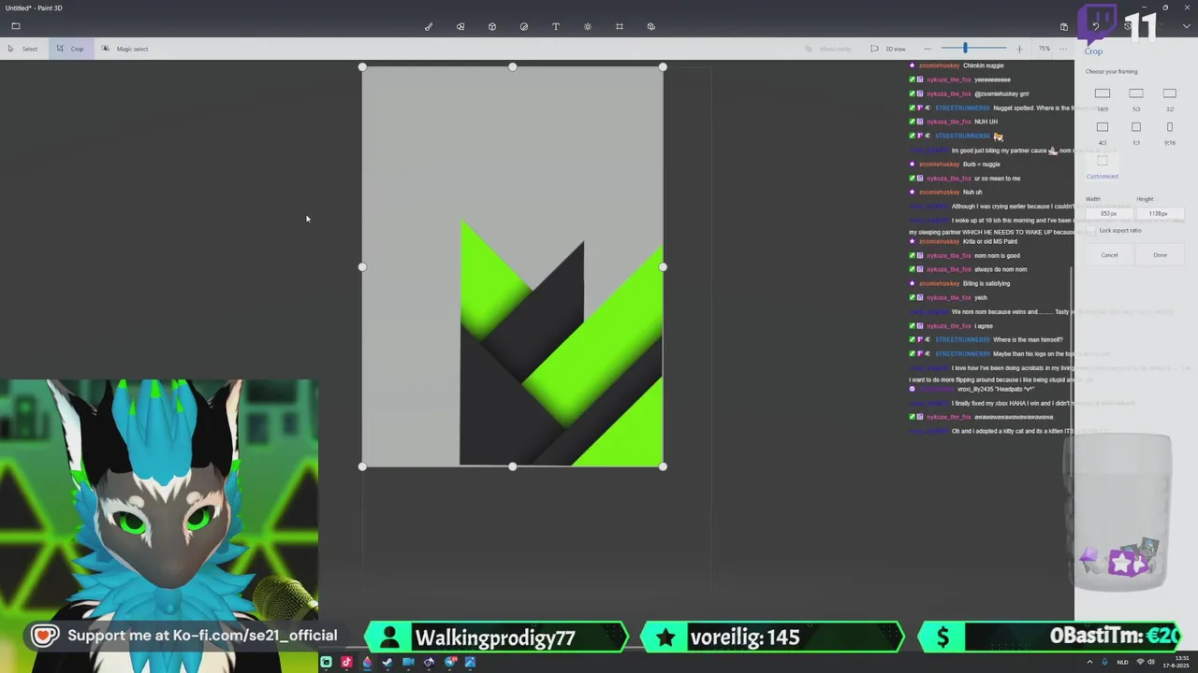Click chat message "always do nom nom"

(x=1001, y=269)
